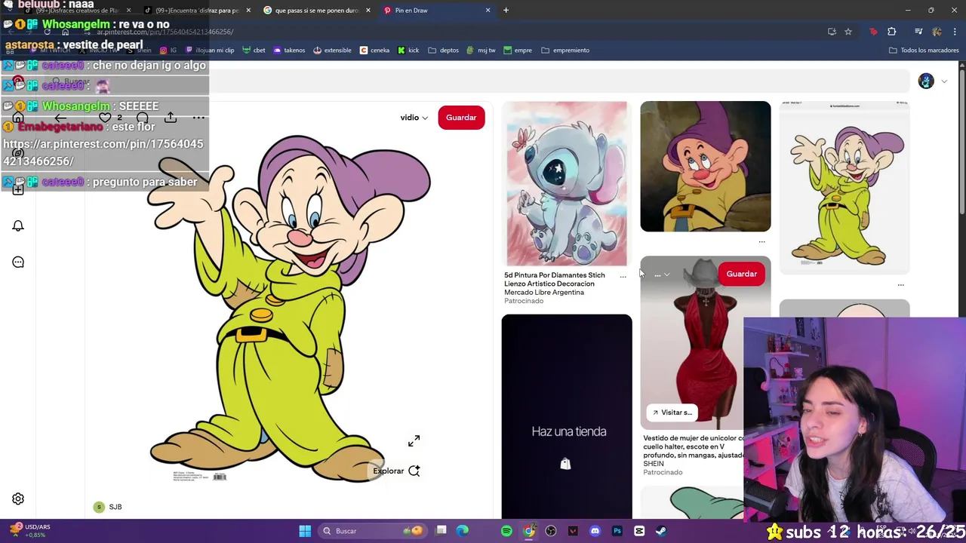The width and height of the screenshot is (966, 543).
Task: Open more options under waving Dopey pin
Action: pyautogui.click(x=900, y=285)
